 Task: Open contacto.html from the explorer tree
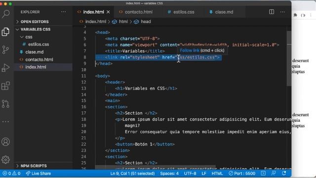[x=39, y=59]
